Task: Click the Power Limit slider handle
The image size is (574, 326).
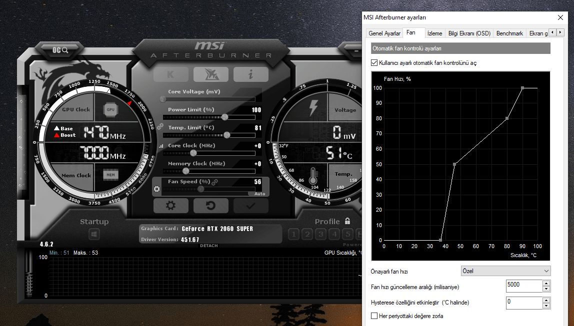Action: coord(225,117)
